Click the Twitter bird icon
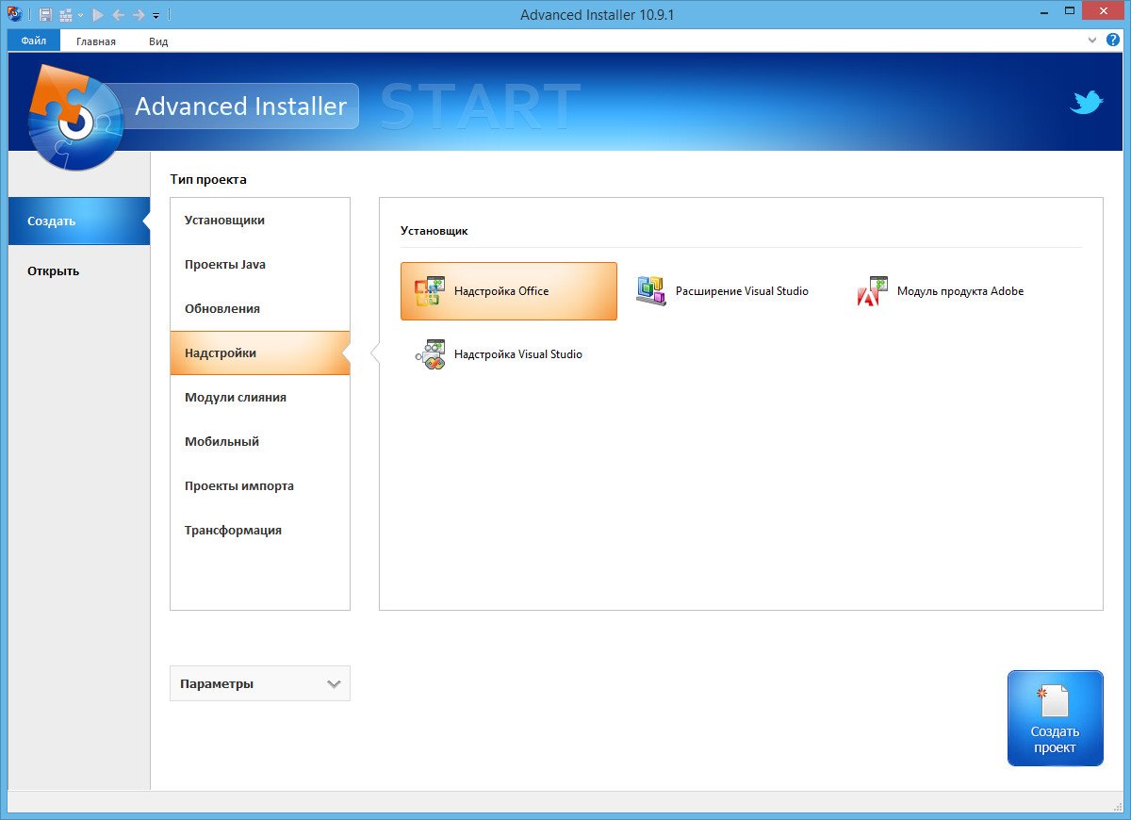This screenshot has width=1131, height=820. tap(1087, 103)
